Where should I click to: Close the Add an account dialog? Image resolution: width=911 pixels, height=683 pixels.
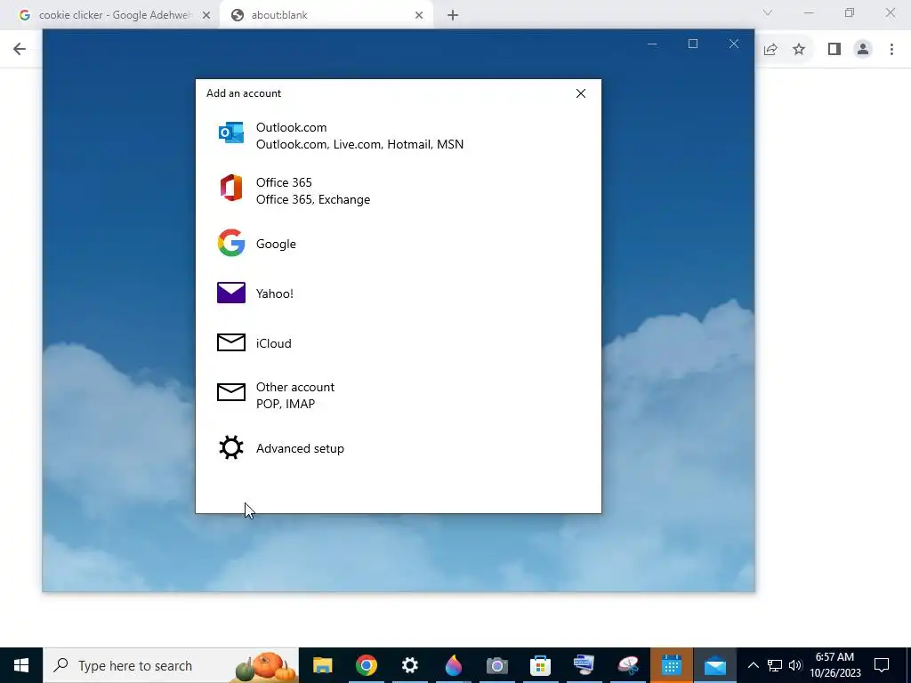pyautogui.click(x=580, y=93)
